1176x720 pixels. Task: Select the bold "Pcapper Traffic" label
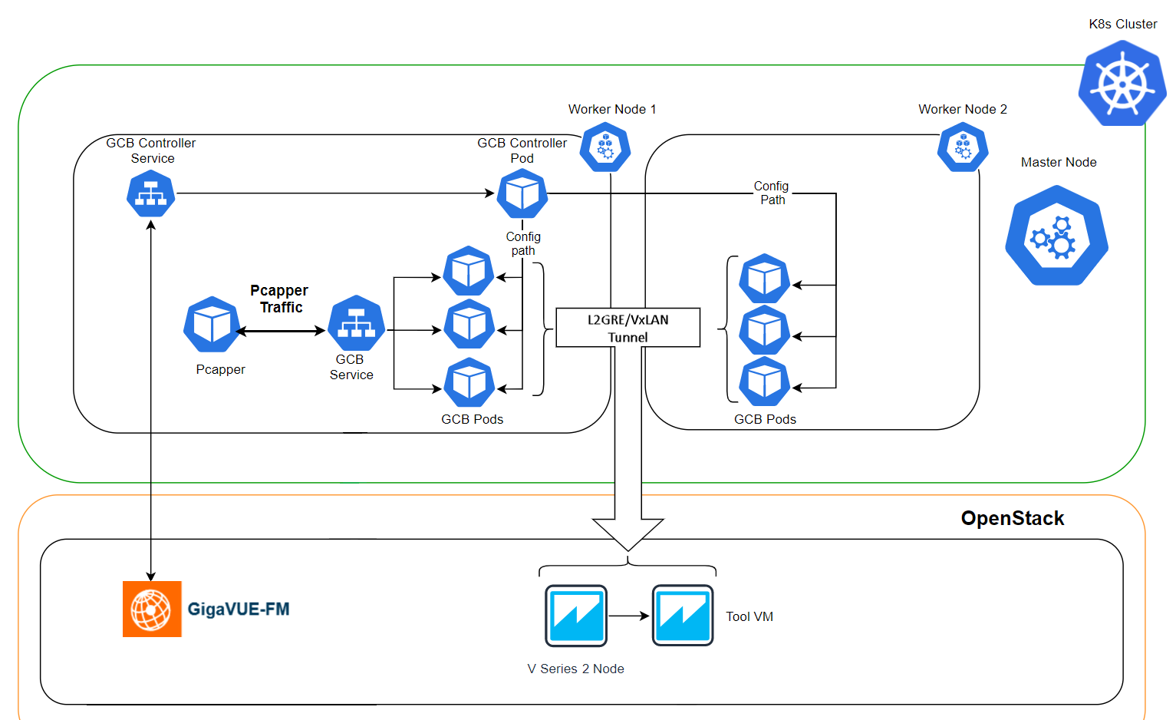280,299
